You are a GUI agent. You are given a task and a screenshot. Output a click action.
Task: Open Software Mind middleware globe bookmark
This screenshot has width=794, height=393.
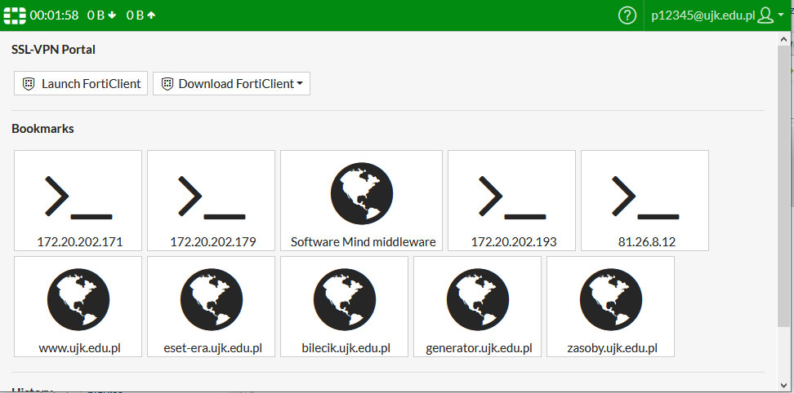click(362, 201)
